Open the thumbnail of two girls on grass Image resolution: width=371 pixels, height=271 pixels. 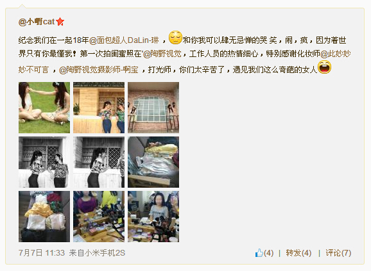click(x=44, y=108)
